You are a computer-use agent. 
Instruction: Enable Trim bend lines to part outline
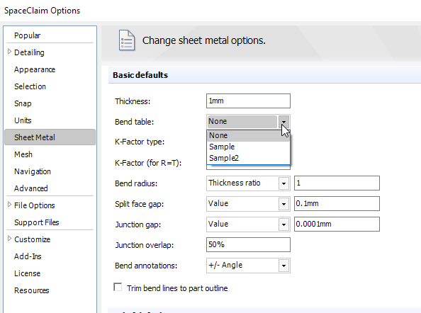118,288
